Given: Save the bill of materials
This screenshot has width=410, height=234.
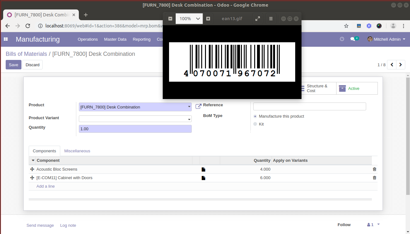Looking at the screenshot, I should tap(14, 65).
